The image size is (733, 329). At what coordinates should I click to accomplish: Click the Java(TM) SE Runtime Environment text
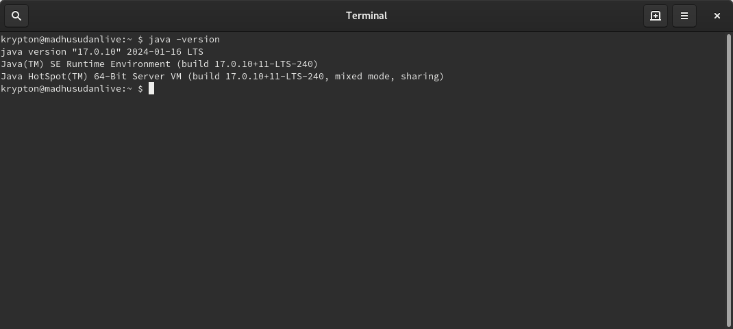click(86, 64)
